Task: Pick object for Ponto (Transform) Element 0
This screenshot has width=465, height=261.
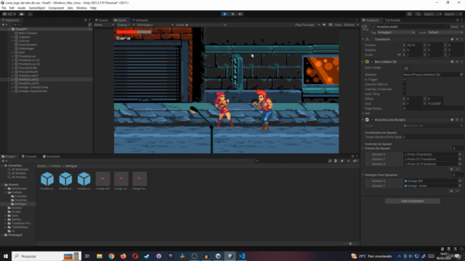Action: [x=460, y=154]
